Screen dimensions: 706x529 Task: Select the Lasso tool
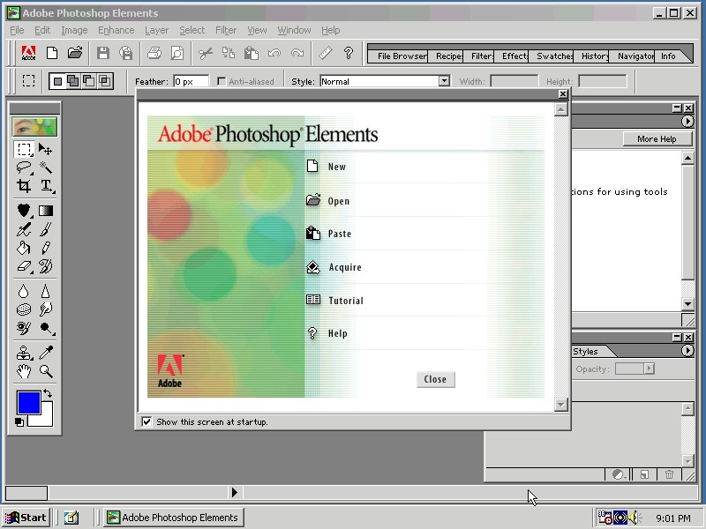coord(24,168)
